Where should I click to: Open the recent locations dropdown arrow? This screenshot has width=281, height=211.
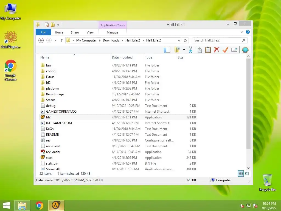55,40
